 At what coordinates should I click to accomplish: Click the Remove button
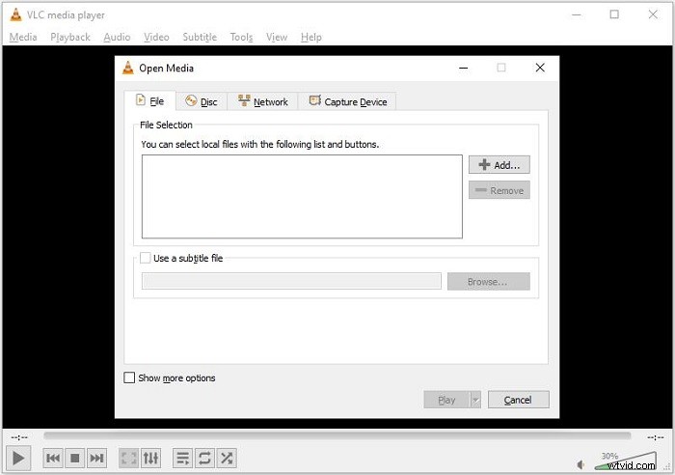click(499, 190)
